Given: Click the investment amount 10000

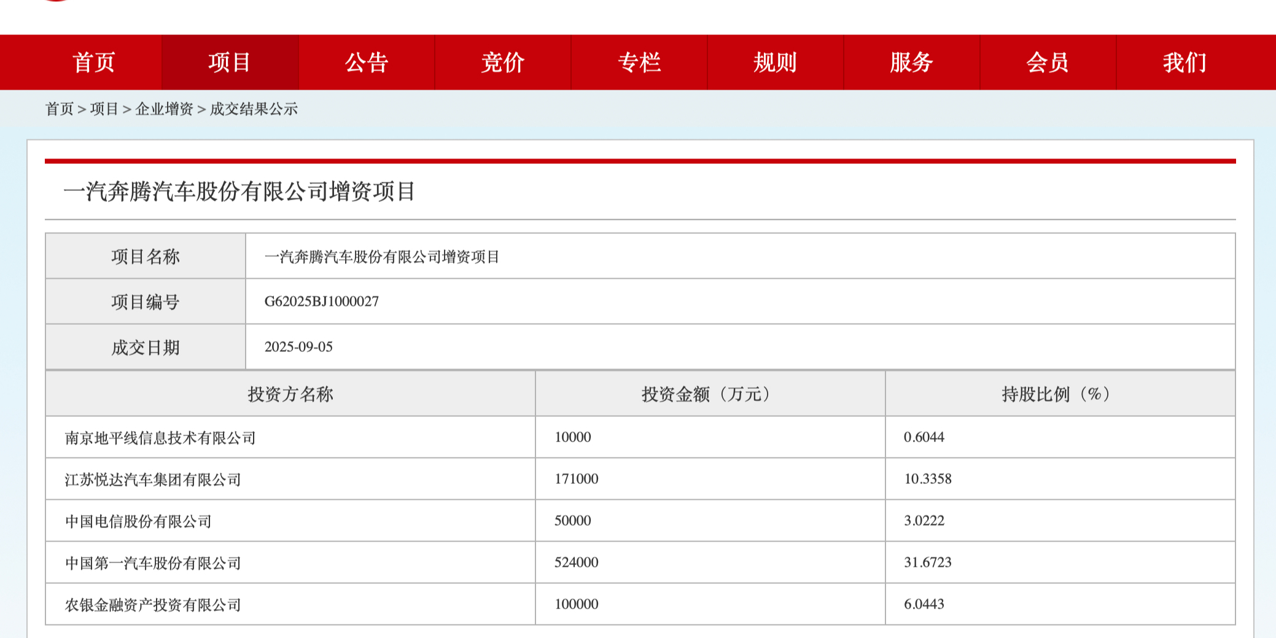Looking at the screenshot, I should pyautogui.click(x=573, y=437).
